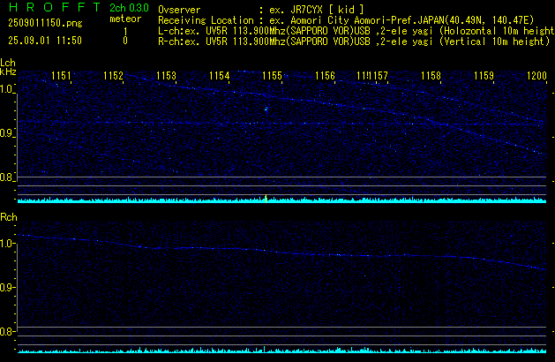
Task: Click the 1151 time marker
Action: click(x=61, y=76)
